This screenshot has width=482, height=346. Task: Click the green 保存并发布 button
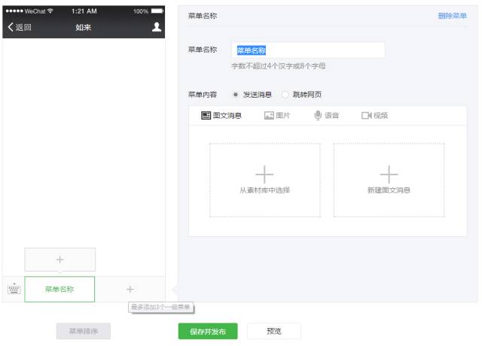click(x=208, y=331)
